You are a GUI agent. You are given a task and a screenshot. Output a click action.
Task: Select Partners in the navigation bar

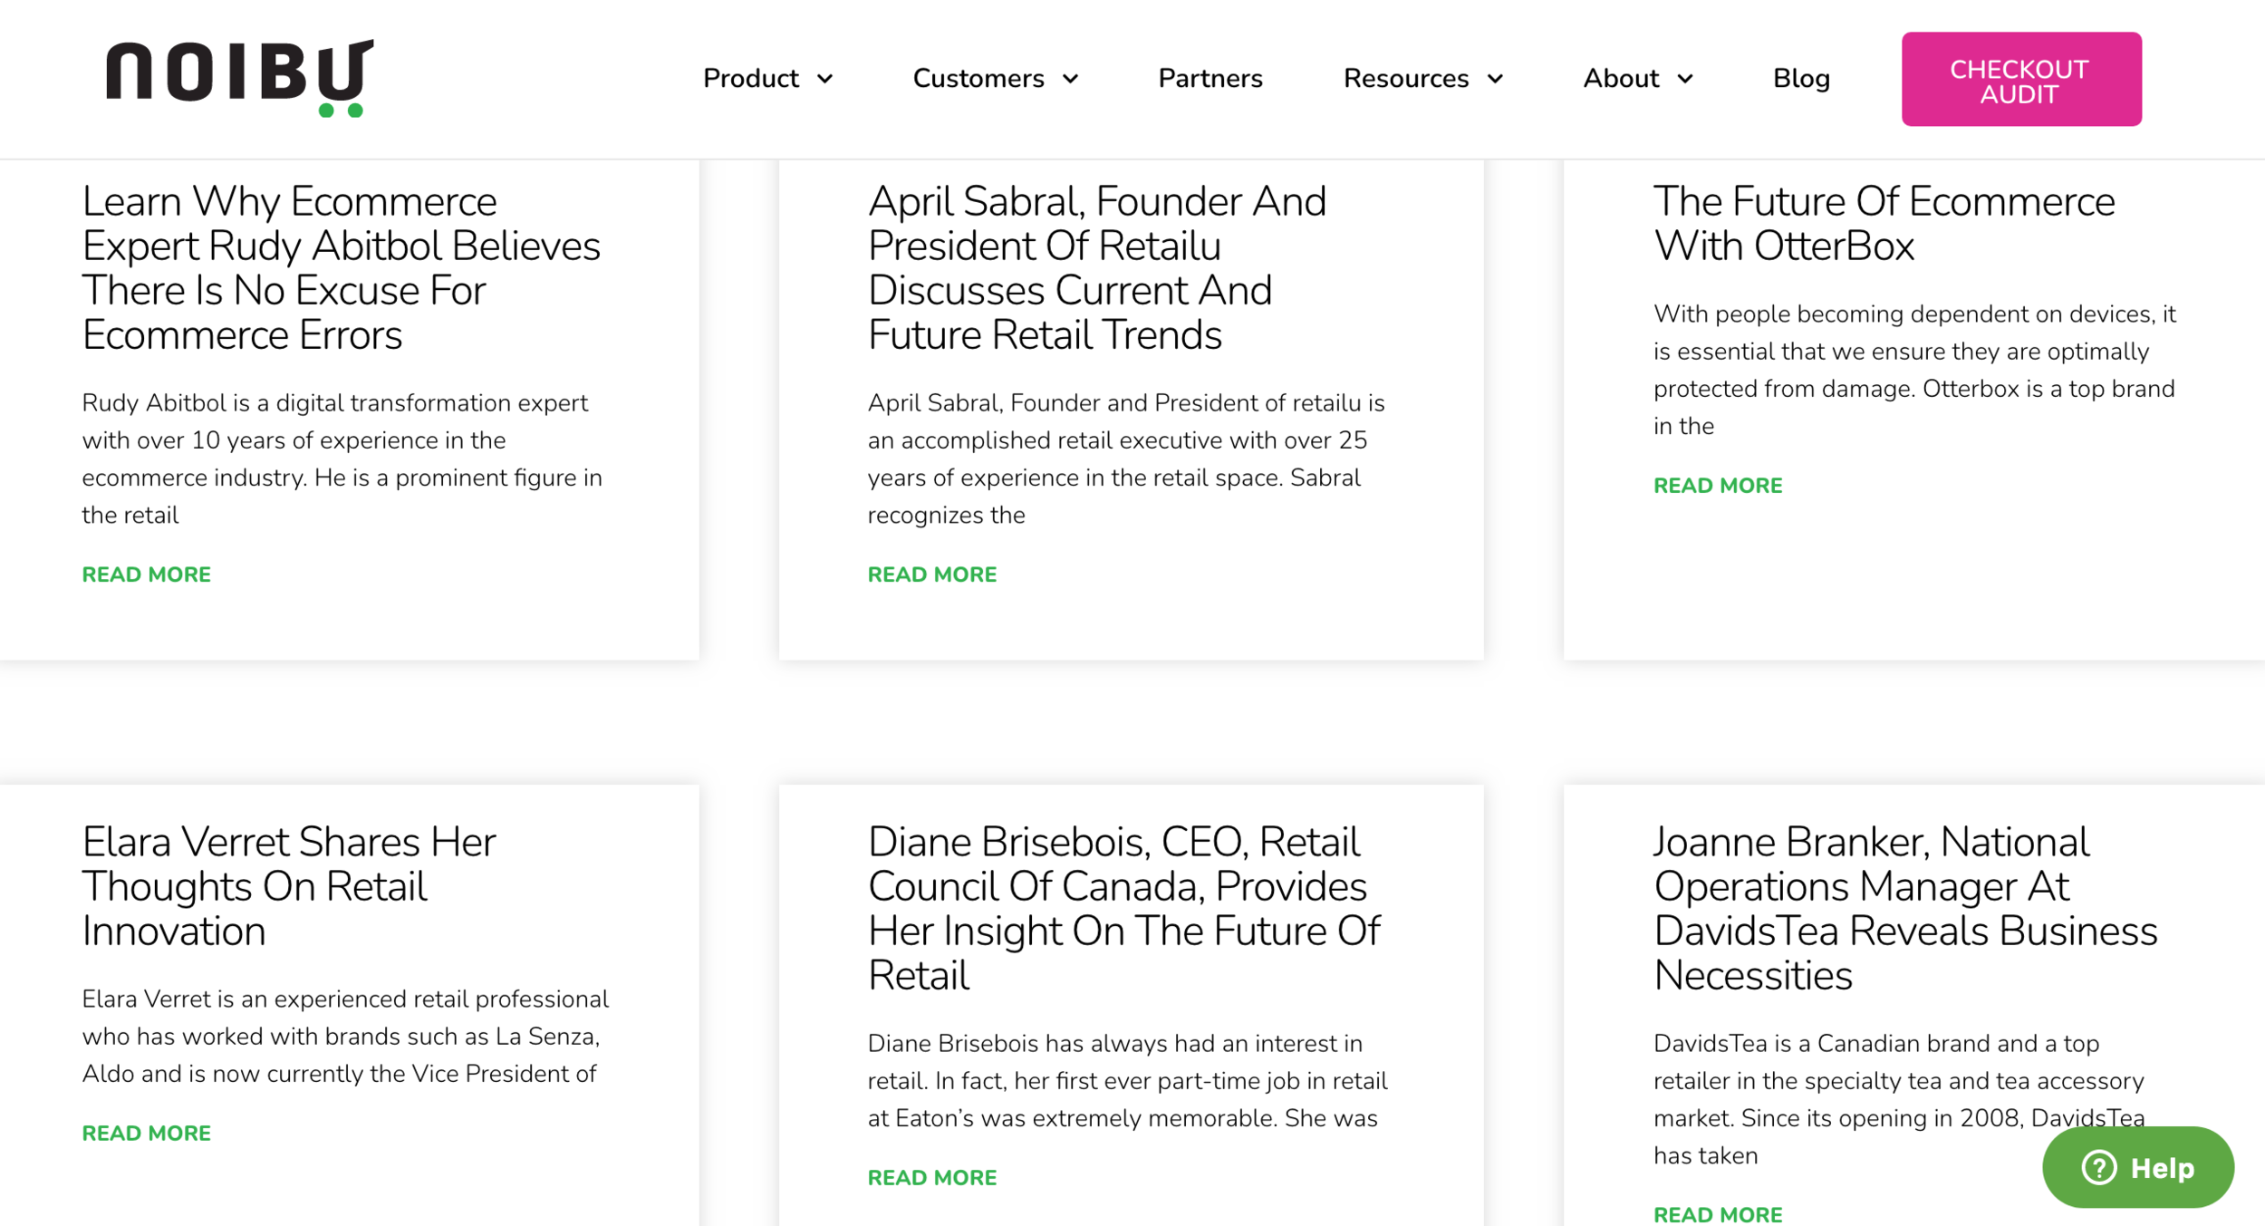1210,79
